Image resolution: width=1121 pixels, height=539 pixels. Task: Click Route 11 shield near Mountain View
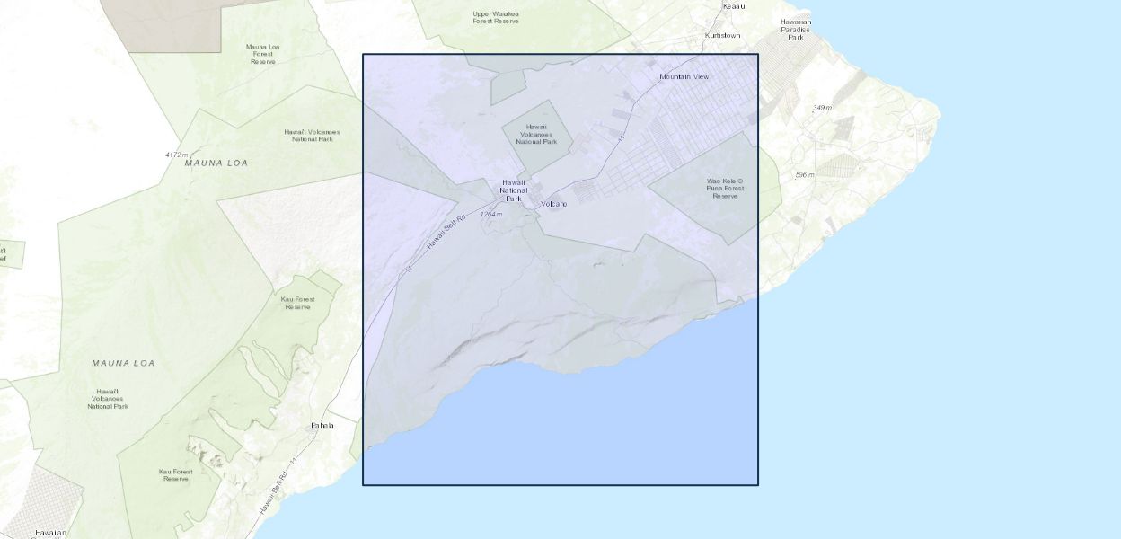pos(620,137)
